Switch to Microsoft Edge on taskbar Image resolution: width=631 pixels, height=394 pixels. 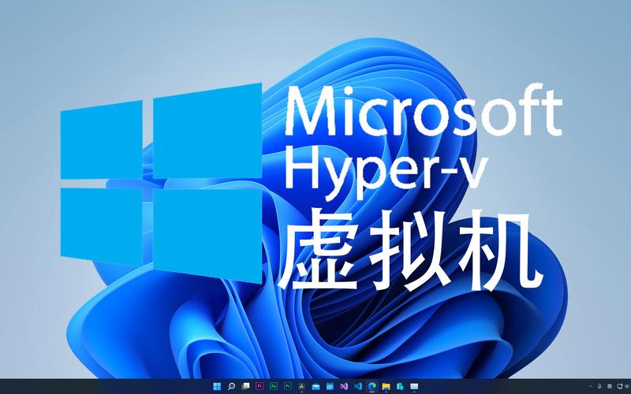tap(372, 386)
